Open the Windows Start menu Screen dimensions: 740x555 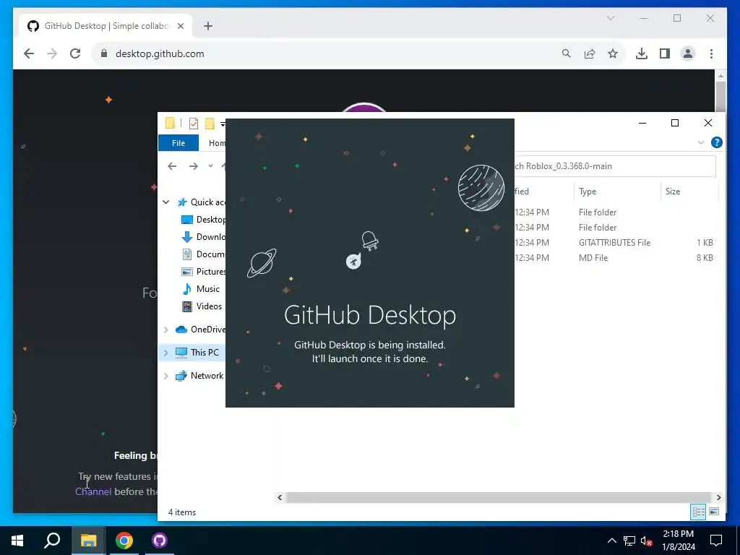(17, 541)
